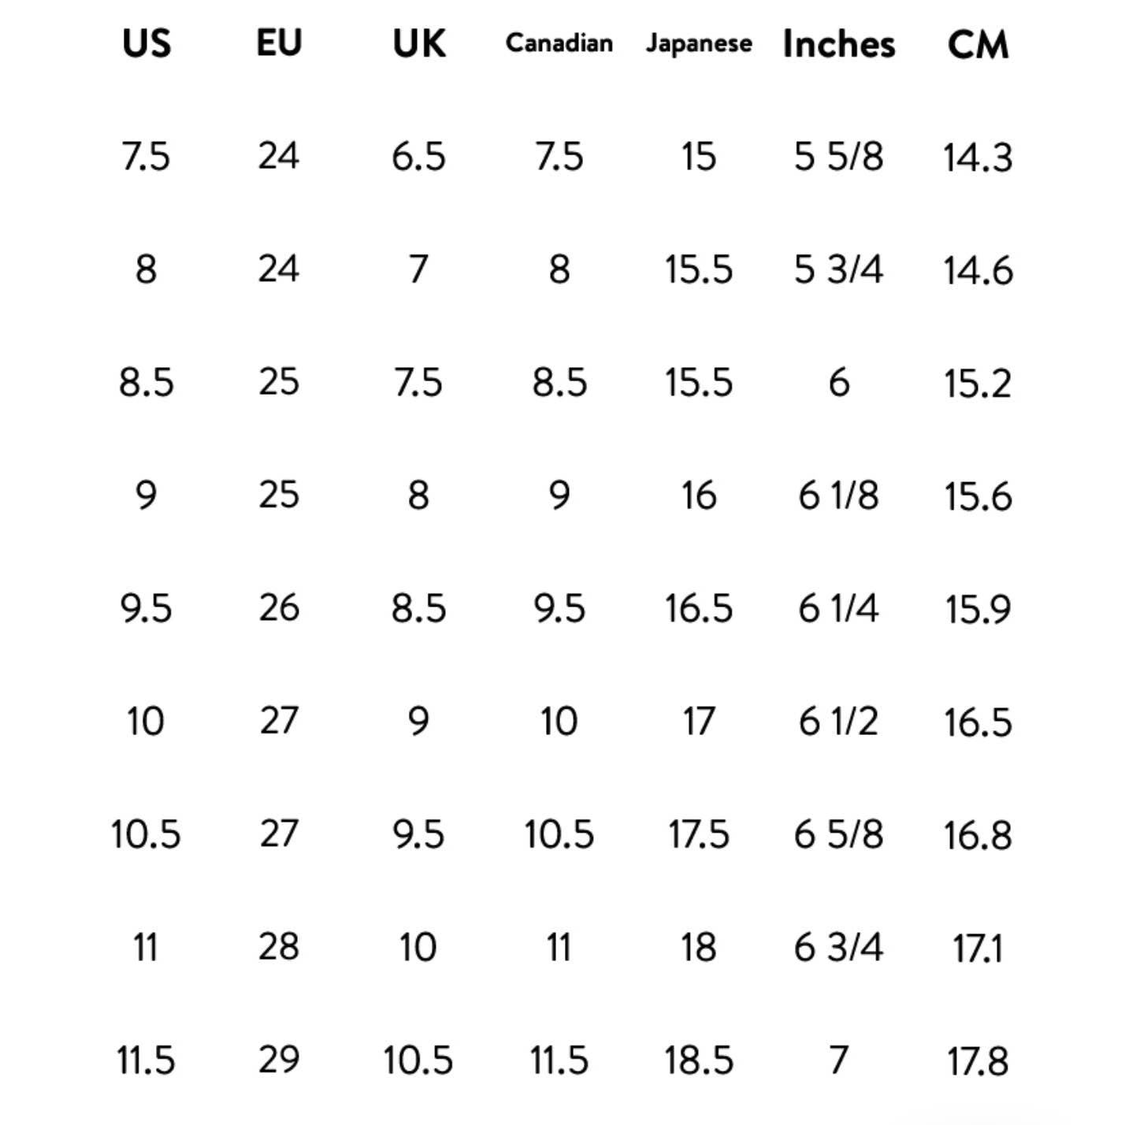The image size is (1125, 1125).
Task: Click the US column header
Action: coord(147,43)
